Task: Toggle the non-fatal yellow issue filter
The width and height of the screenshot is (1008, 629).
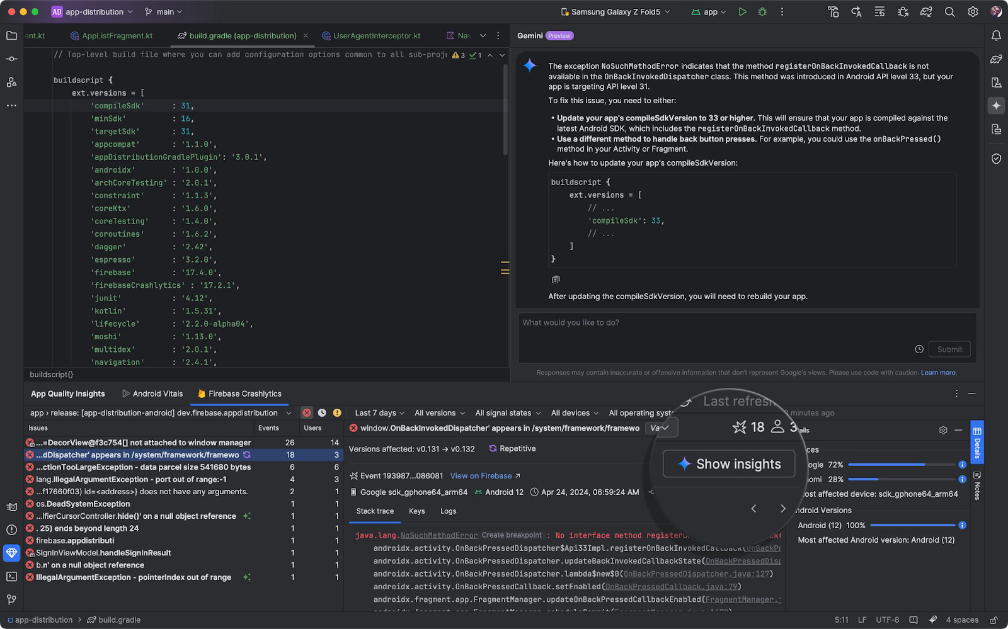Action: click(337, 413)
